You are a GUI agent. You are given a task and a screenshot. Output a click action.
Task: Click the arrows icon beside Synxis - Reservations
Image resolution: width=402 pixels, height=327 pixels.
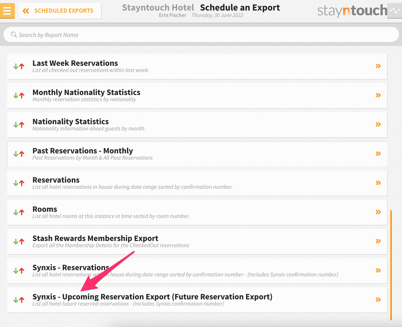tap(19, 270)
